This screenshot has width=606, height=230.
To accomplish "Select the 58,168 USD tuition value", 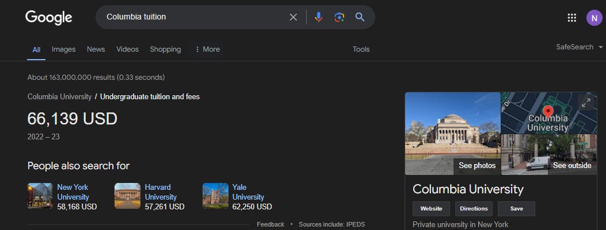I will coord(77,207).
